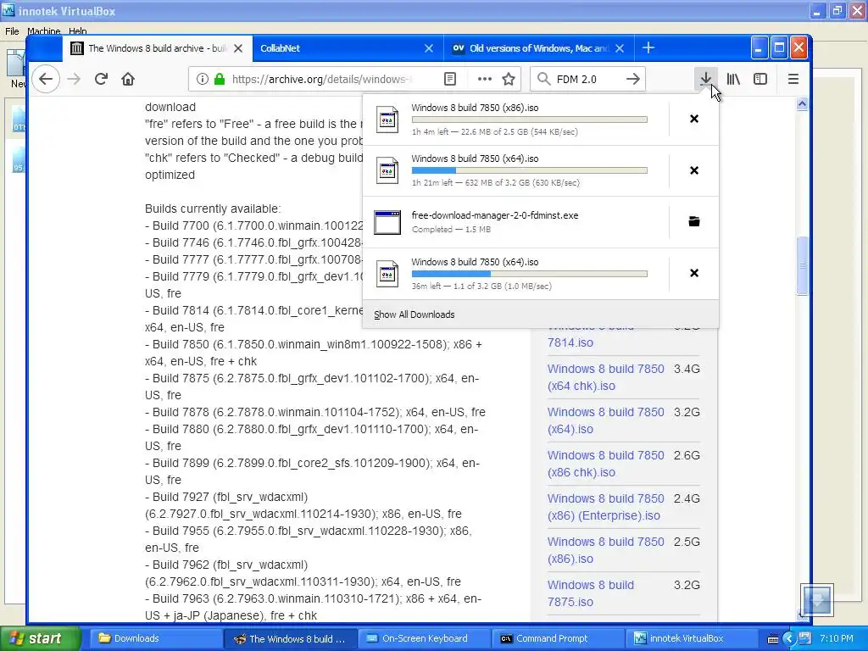Screen dimensions: 868x651
Task: Select The Windows 8 build archive tab
Action: (x=157, y=48)
